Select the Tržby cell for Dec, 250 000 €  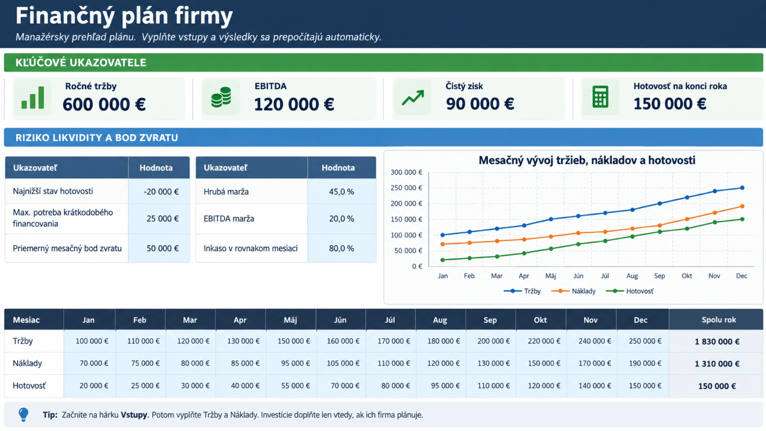(643, 341)
